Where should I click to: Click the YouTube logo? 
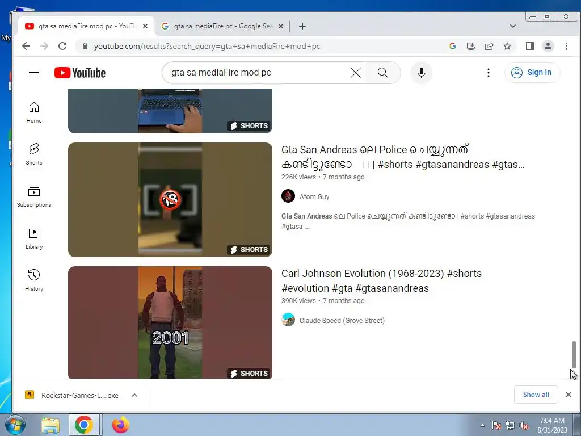(79, 73)
